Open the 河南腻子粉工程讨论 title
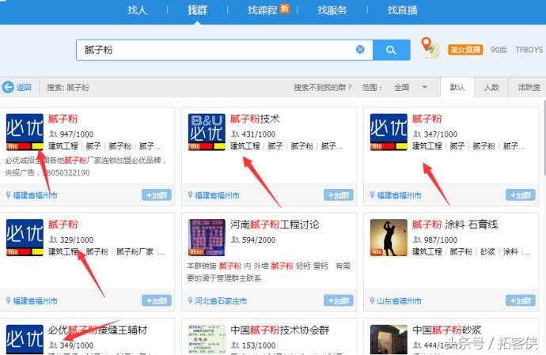This screenshot has height=355, width=546. pos(275,225)
